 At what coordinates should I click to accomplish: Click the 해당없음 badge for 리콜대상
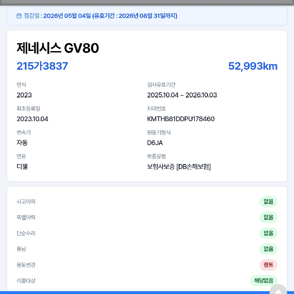[x=264, y=281]
